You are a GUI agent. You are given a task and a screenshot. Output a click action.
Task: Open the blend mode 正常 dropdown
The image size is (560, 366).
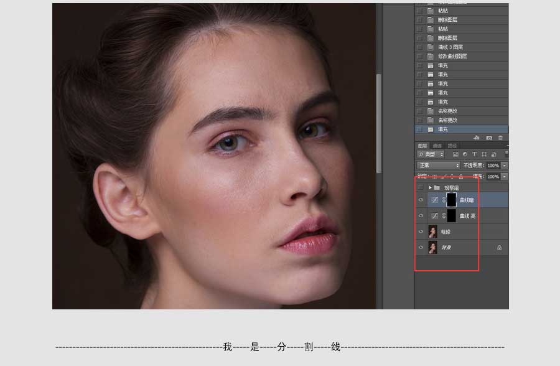pos(438,166)
